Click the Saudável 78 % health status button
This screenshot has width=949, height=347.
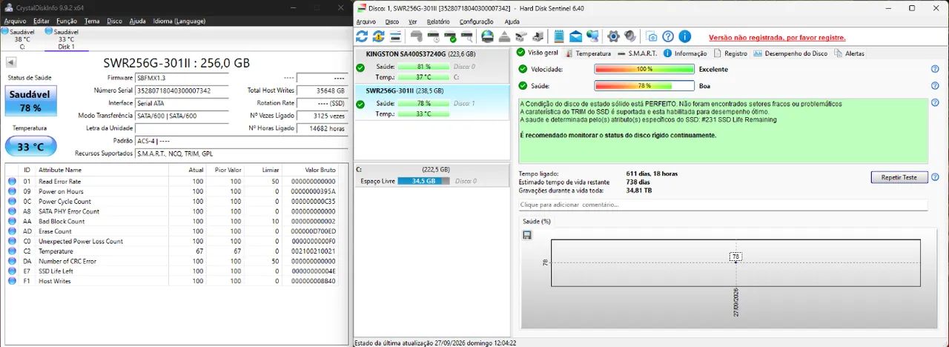[x=30, y=101]
